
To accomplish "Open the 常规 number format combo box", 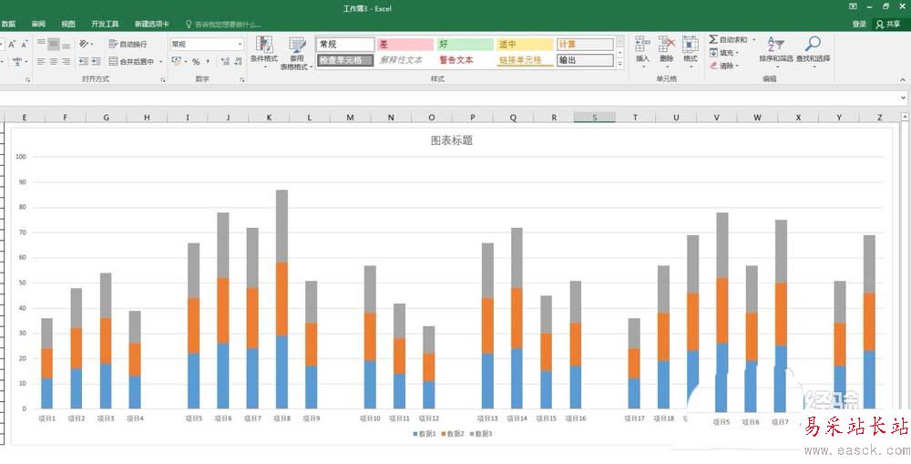I will (x=207, y=44).
